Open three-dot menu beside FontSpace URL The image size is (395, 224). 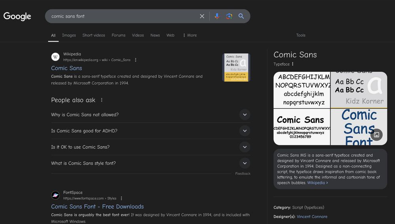pyautogui.click(x=121, y=198)
